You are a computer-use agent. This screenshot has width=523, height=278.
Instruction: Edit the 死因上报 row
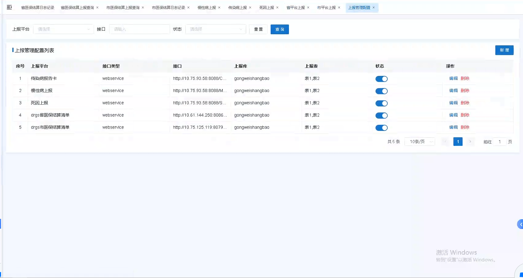[453, 103]
